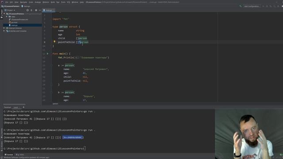
Task: Collapse the 25LessonPointers root node
Action: click(4, 14)
